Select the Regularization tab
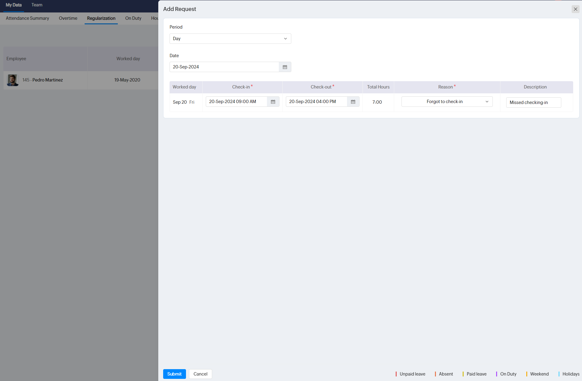Screen dimensions: 582x381 coord(101,18)
